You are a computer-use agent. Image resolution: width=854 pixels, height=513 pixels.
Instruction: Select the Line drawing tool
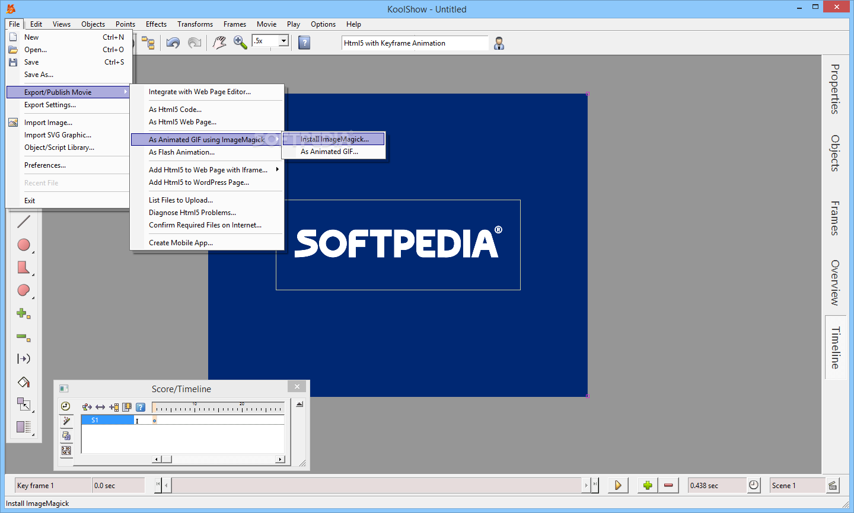(24, 222)
